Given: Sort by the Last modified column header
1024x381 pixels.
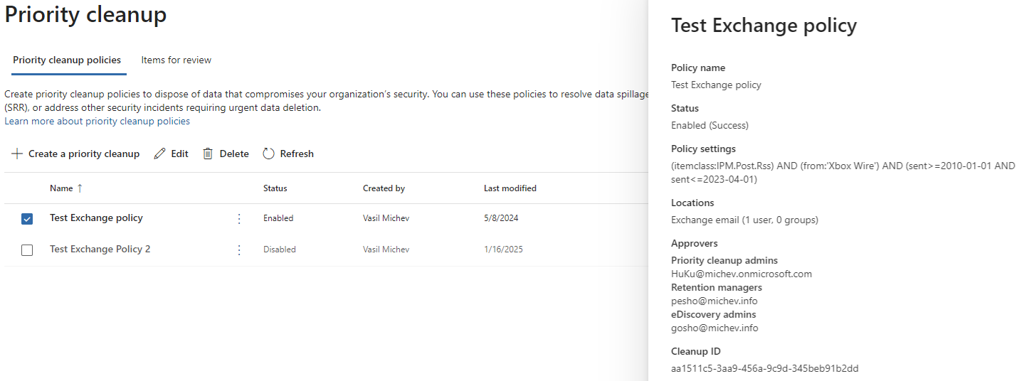Looking at the screenshot, I should [x=510, y=188].
